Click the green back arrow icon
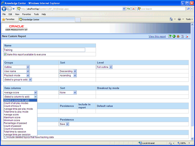195x146 pixels. point(174,36)
